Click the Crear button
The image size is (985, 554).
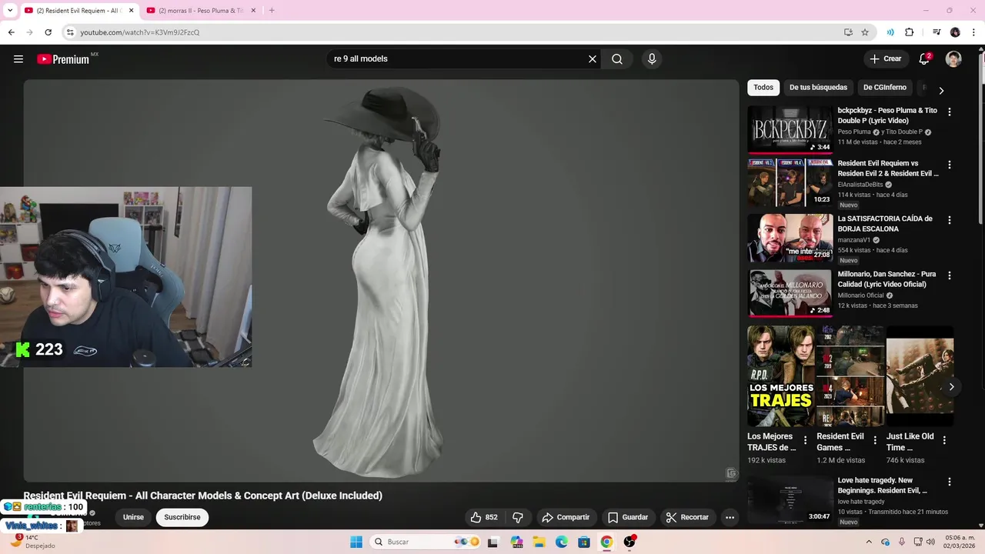[885, 59]
